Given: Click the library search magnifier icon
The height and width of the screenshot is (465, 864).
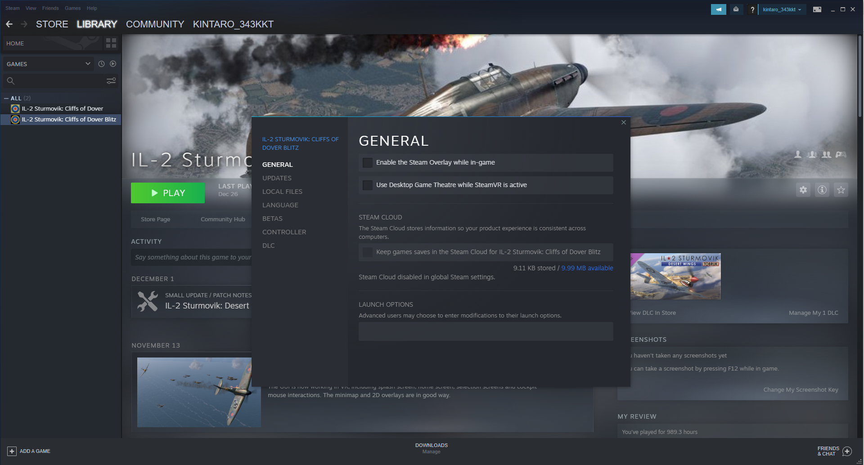Looking at the screenshot, I should [x=11, y=81].
